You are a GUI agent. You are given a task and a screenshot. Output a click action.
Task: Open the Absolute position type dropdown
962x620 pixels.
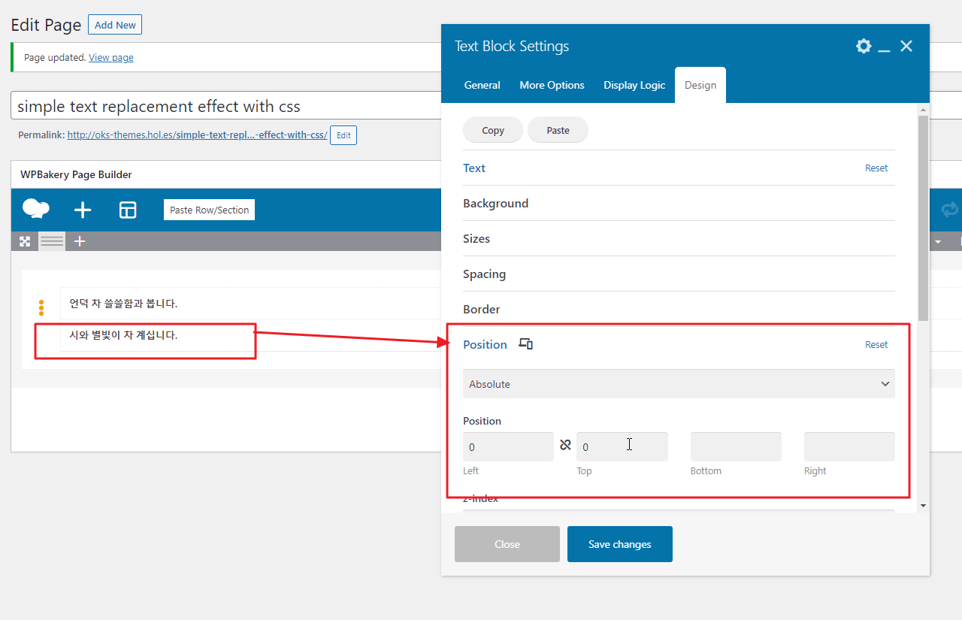click(x=679, y=384)
